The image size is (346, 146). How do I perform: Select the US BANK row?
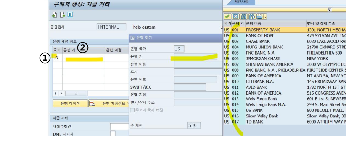pos(285,110)
